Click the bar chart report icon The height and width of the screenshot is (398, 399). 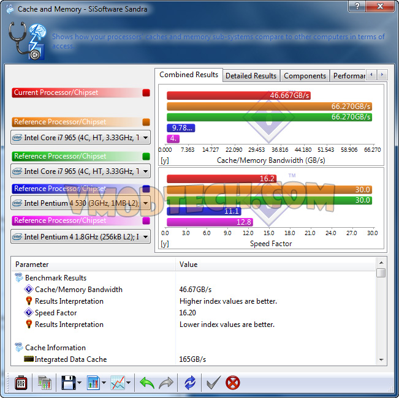pyautogui.click(x=93, y=383)
